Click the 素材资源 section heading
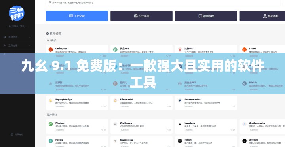The width and height of the screenshot is (285, 147). click(x=56, y=34)
